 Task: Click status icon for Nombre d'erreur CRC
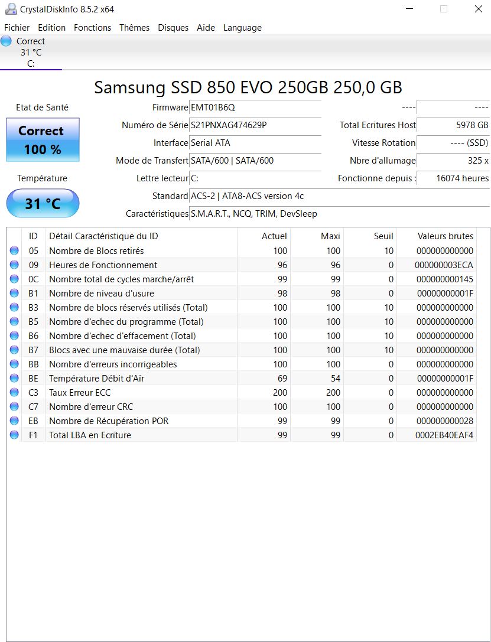point(14,407)
